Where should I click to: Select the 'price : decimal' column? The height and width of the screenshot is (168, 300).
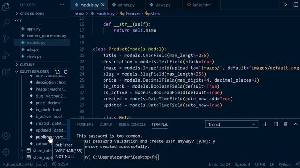[x=49, y=103]
